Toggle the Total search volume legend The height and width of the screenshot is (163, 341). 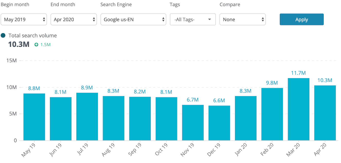coord(33,35)
